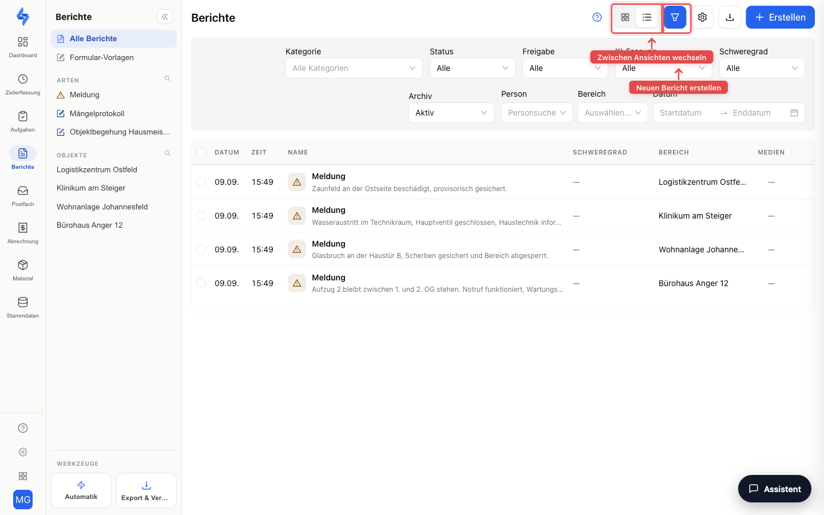Open the Bereich Auswählen dropdown
This screenshot has width=824, height=515.
click(x=613, y=113)
